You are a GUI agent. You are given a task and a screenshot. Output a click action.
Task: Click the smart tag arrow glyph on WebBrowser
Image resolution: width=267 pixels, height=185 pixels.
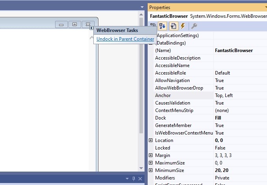[x=91, y=28]
